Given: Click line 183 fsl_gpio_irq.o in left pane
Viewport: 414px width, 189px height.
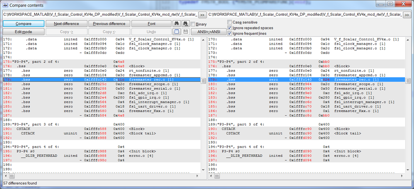Looking at the screenshot, I should pyautogui.click(x=102, y=97).
